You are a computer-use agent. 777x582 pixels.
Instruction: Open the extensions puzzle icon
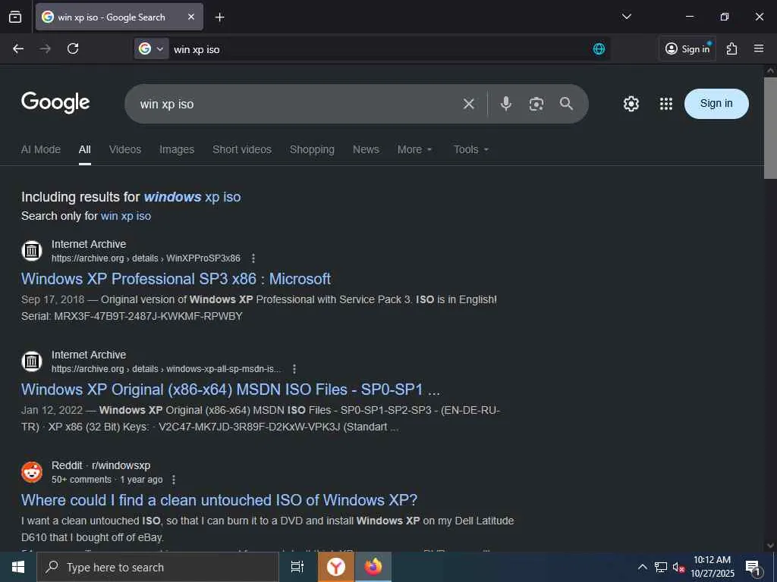(x=732, y=48)
